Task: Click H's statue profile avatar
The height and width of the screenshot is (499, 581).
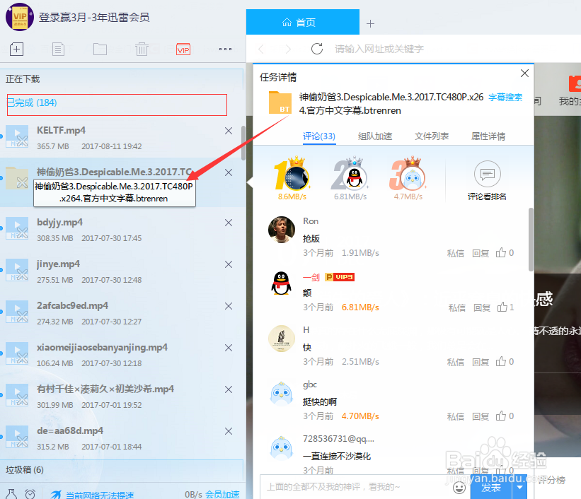Action: [282, 339]
